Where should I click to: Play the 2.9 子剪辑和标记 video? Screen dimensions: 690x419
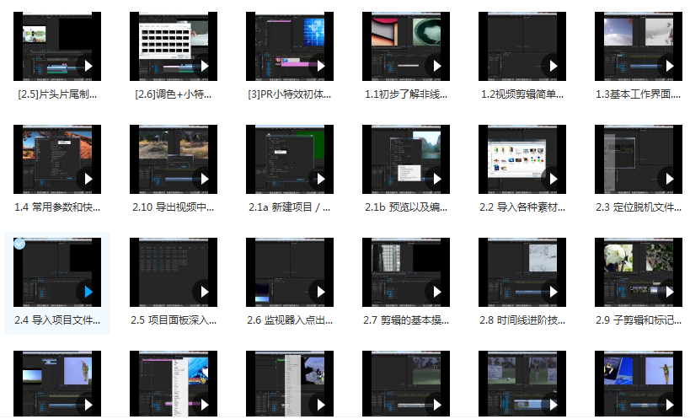click(x=669, y=292)
